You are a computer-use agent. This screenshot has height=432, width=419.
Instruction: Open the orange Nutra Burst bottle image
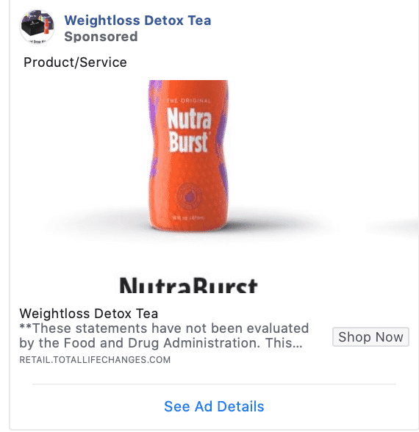point(188,156)
